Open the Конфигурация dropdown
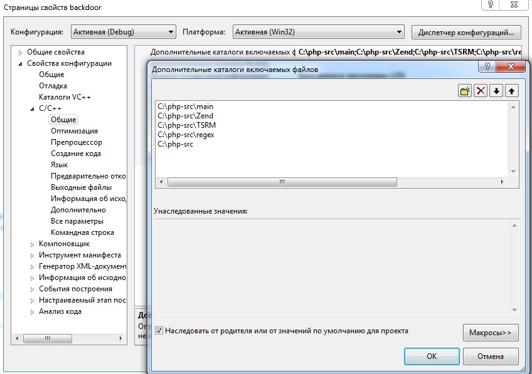The image size is (532, 374). [124, 32]
